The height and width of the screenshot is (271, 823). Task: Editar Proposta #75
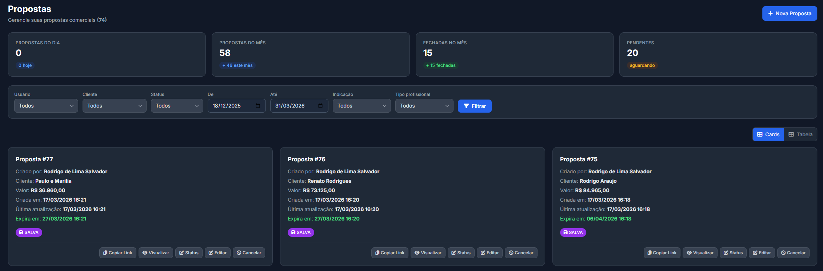coord(762,253)
